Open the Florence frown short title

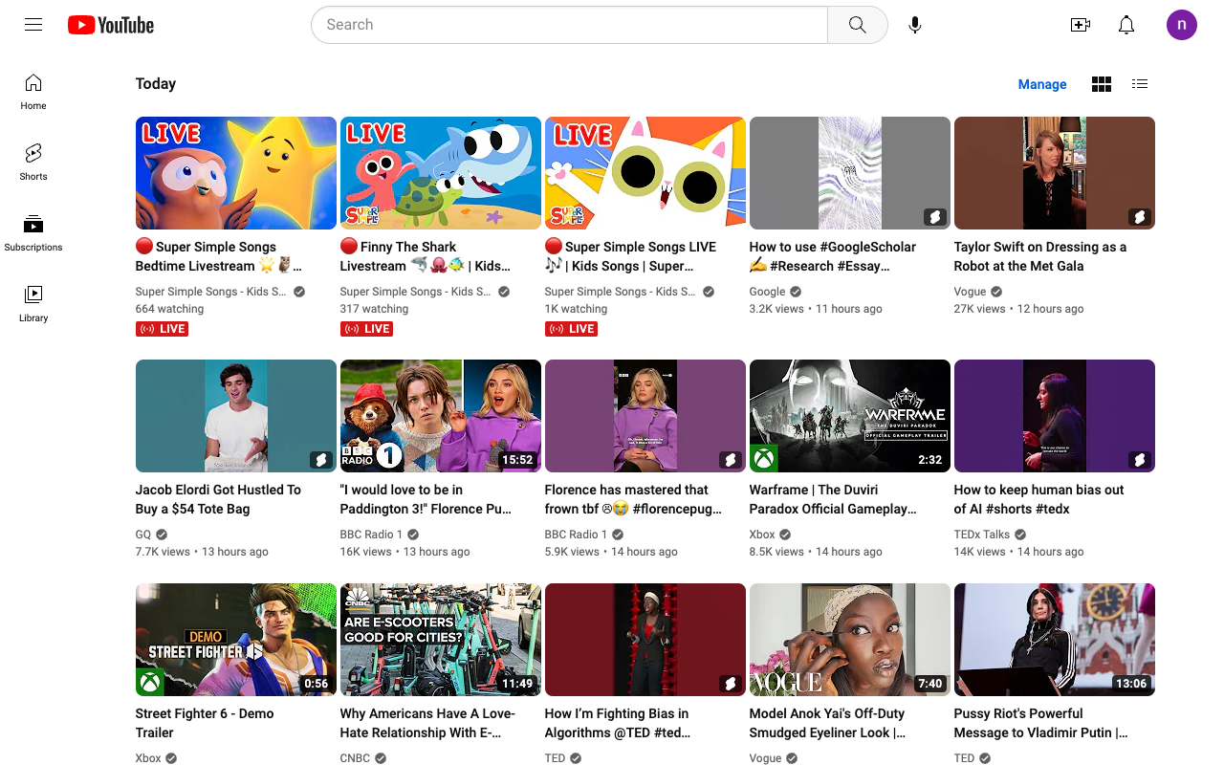click(634, 499)
